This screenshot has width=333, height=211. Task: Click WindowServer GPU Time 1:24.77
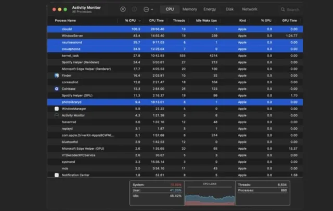[291, 36]
